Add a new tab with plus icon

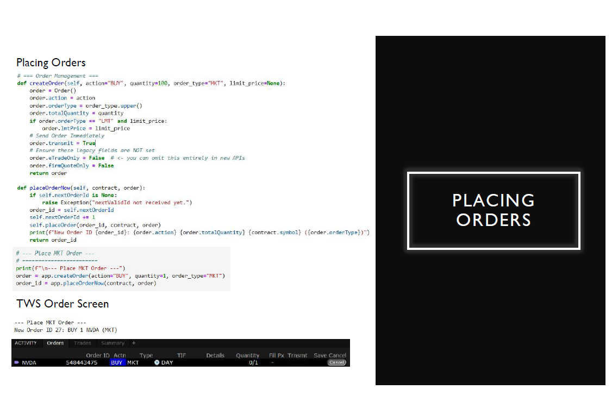(134, 343)
